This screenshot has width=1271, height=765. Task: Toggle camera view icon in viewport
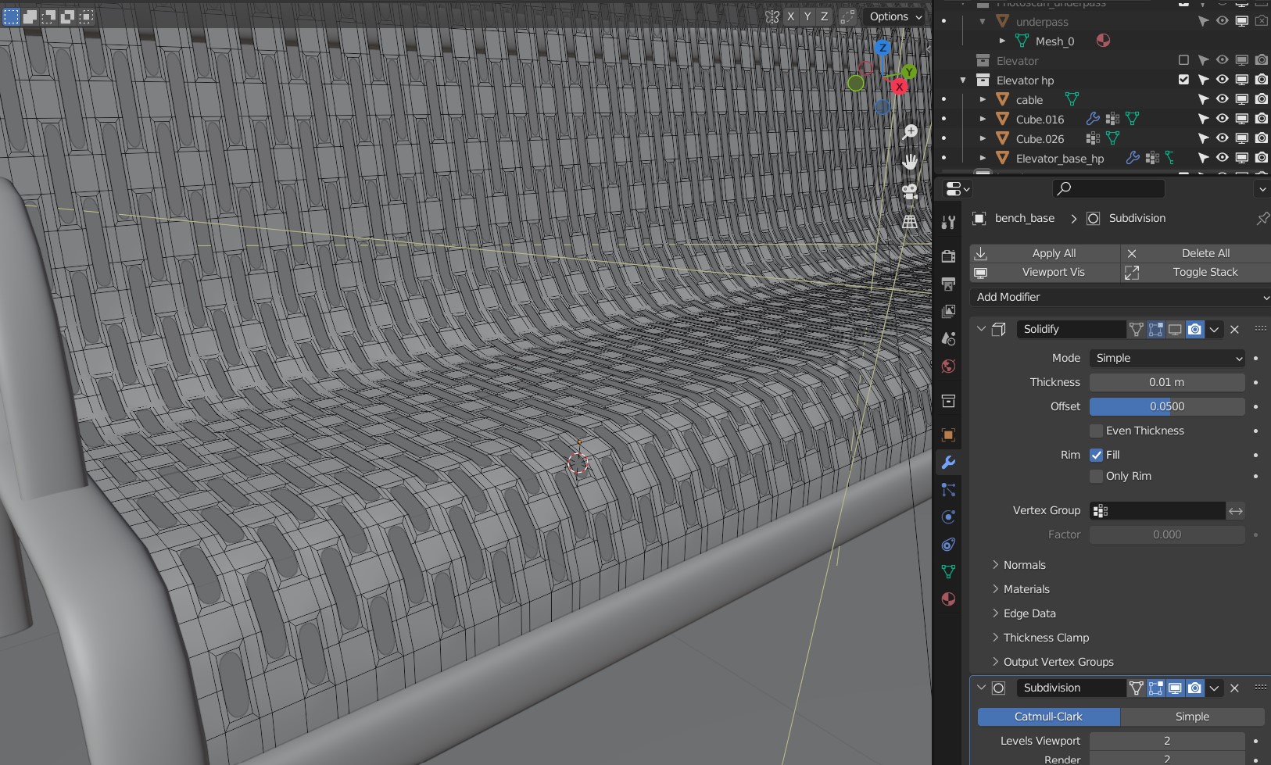click(x=910, y=192)
